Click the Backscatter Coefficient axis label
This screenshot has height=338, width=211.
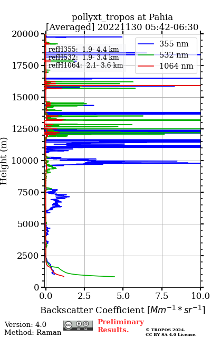pos(122,310)
